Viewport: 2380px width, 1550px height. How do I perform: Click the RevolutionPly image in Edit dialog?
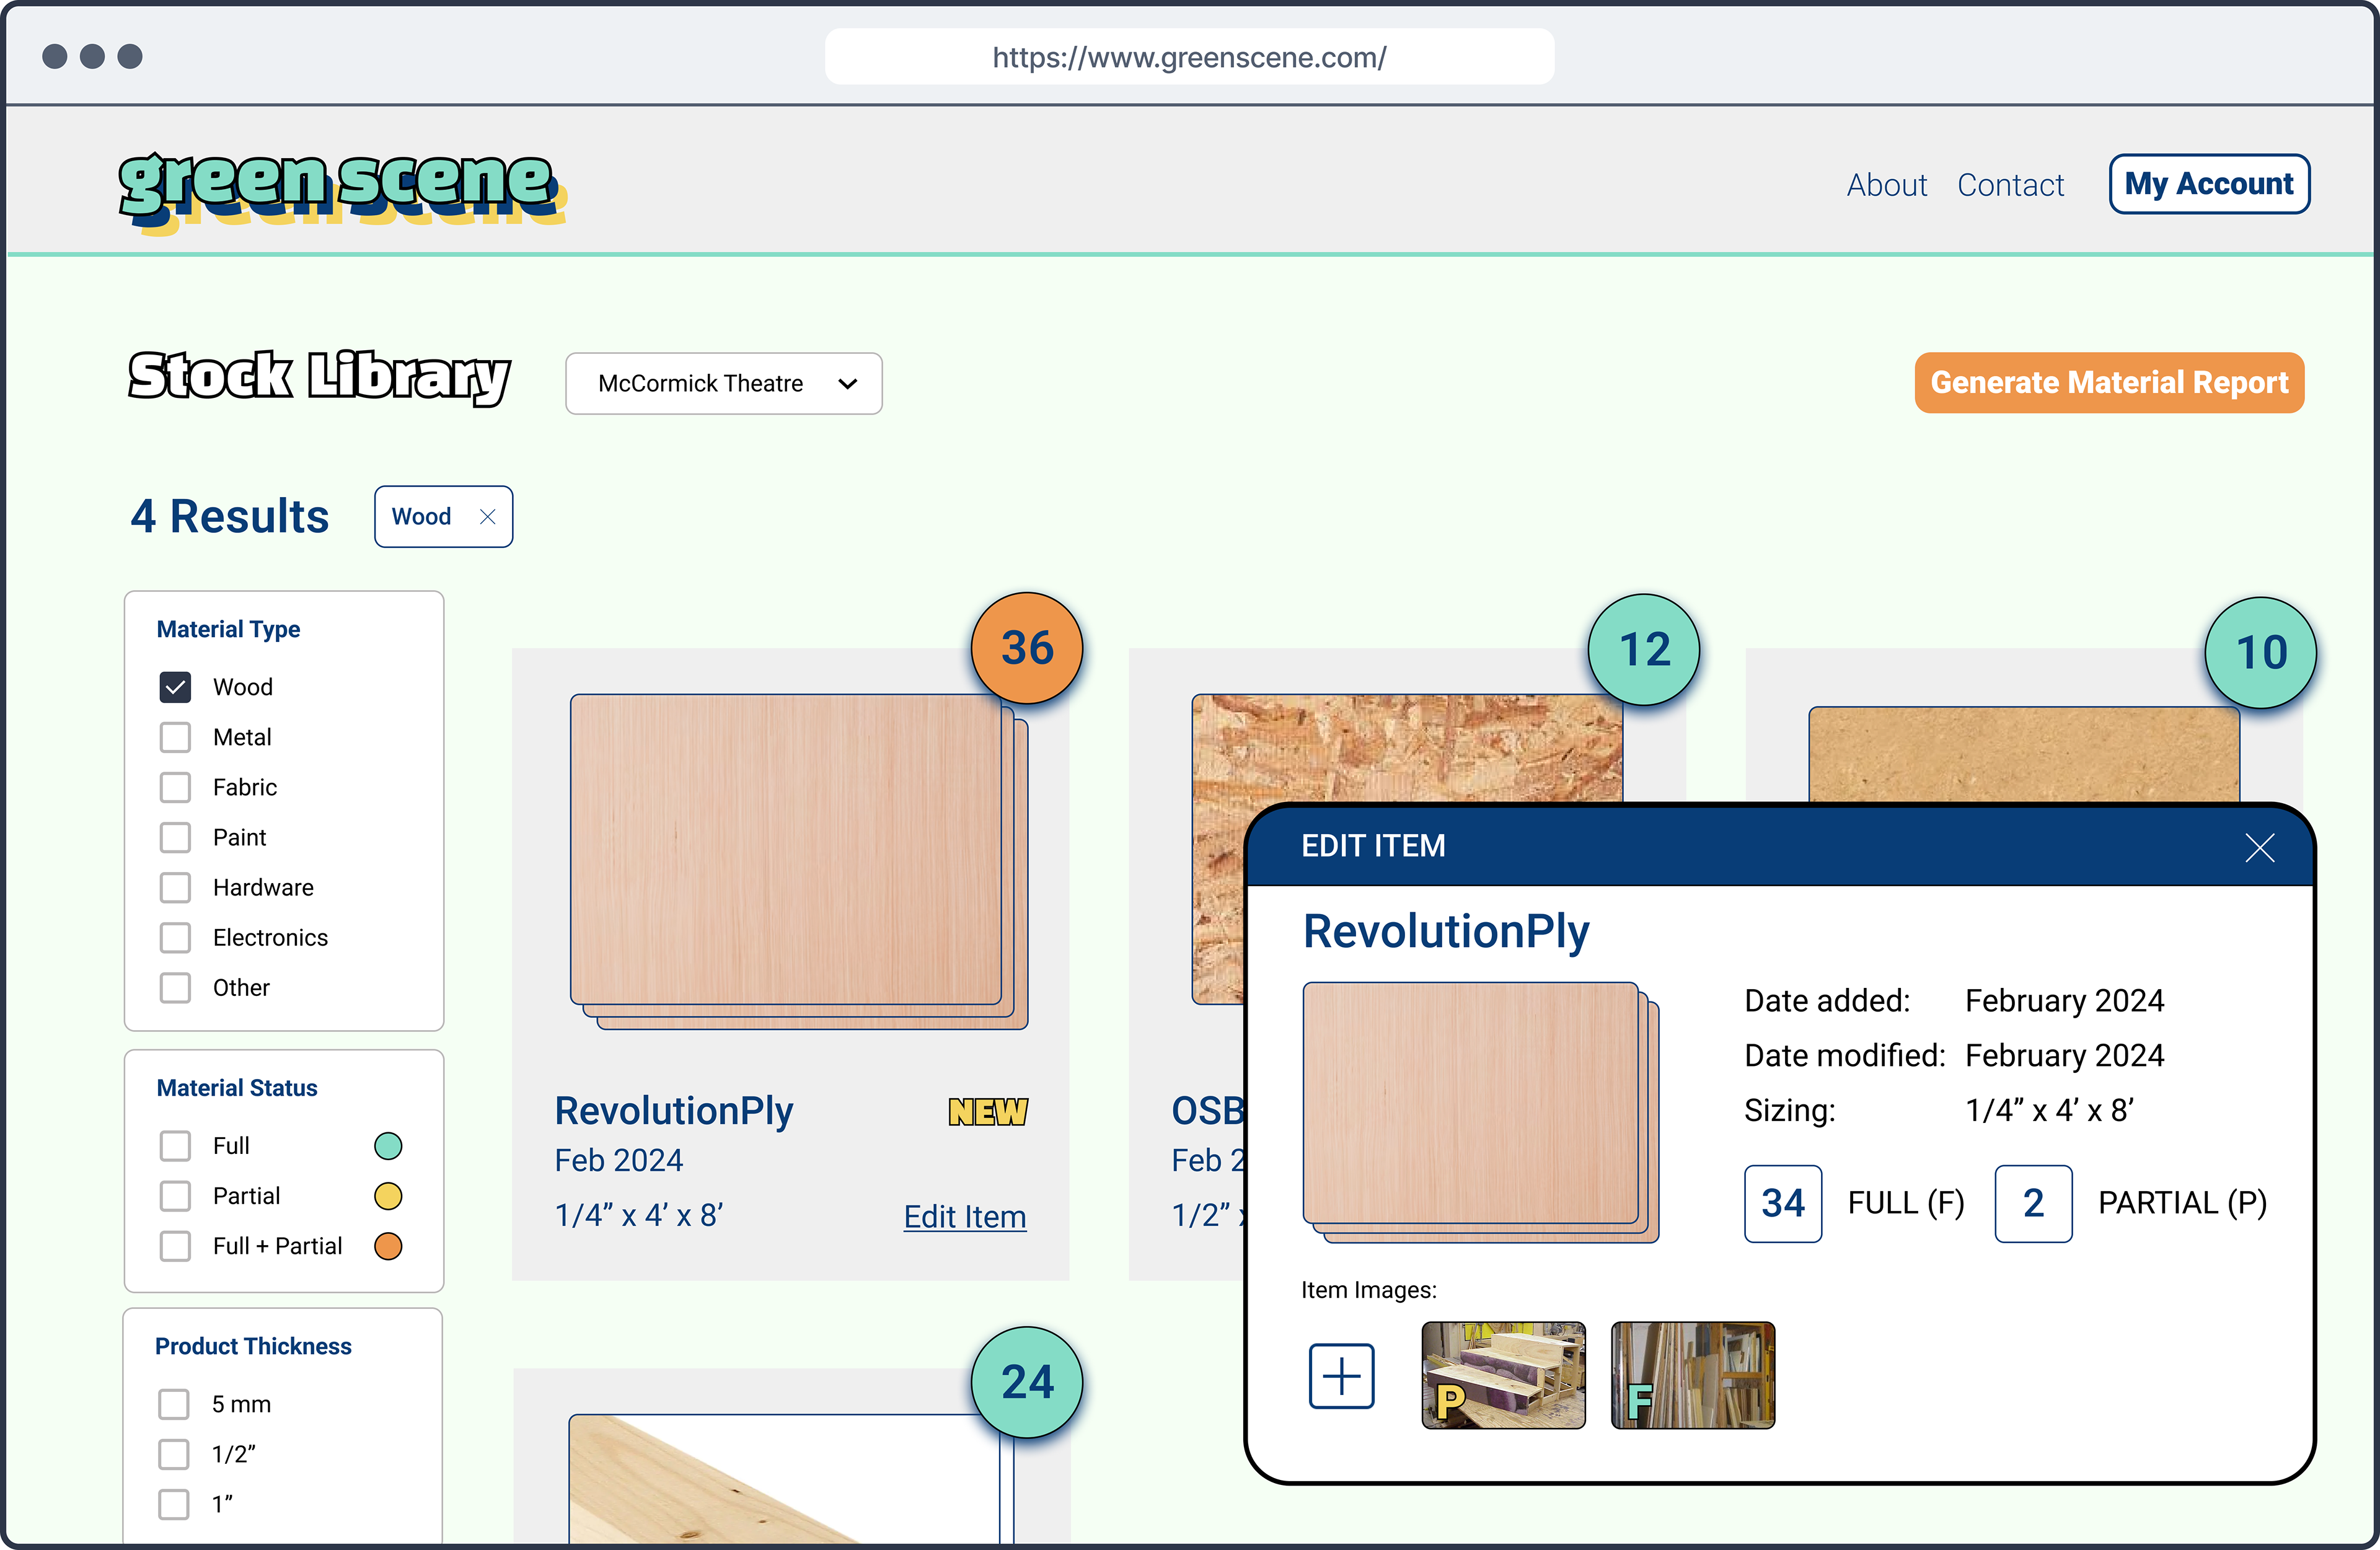[1481, 1112]
